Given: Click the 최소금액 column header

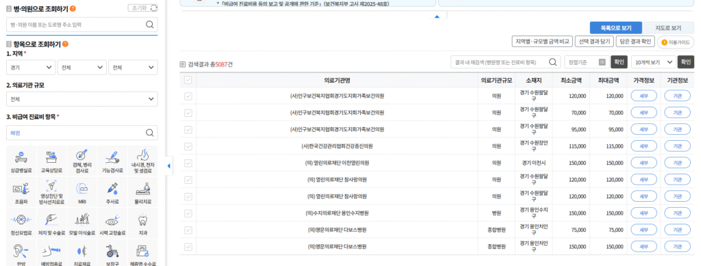Looking at the screenshot, I should pos(571,80).
